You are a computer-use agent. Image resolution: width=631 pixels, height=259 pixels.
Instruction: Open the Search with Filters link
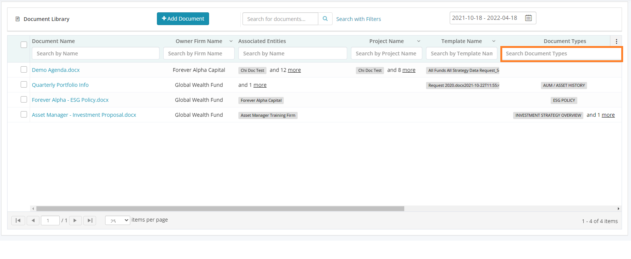358,19
